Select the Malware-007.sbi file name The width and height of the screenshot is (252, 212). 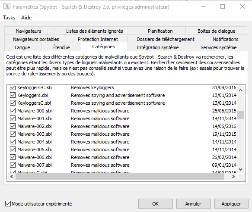(35, 165)
